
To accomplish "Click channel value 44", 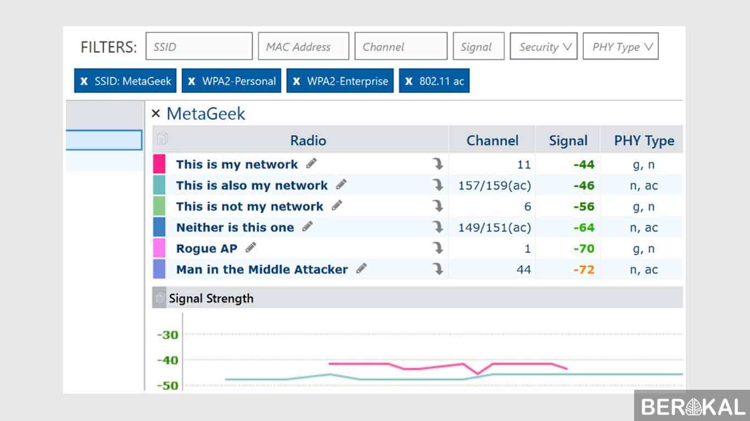I will click(524, 270).
